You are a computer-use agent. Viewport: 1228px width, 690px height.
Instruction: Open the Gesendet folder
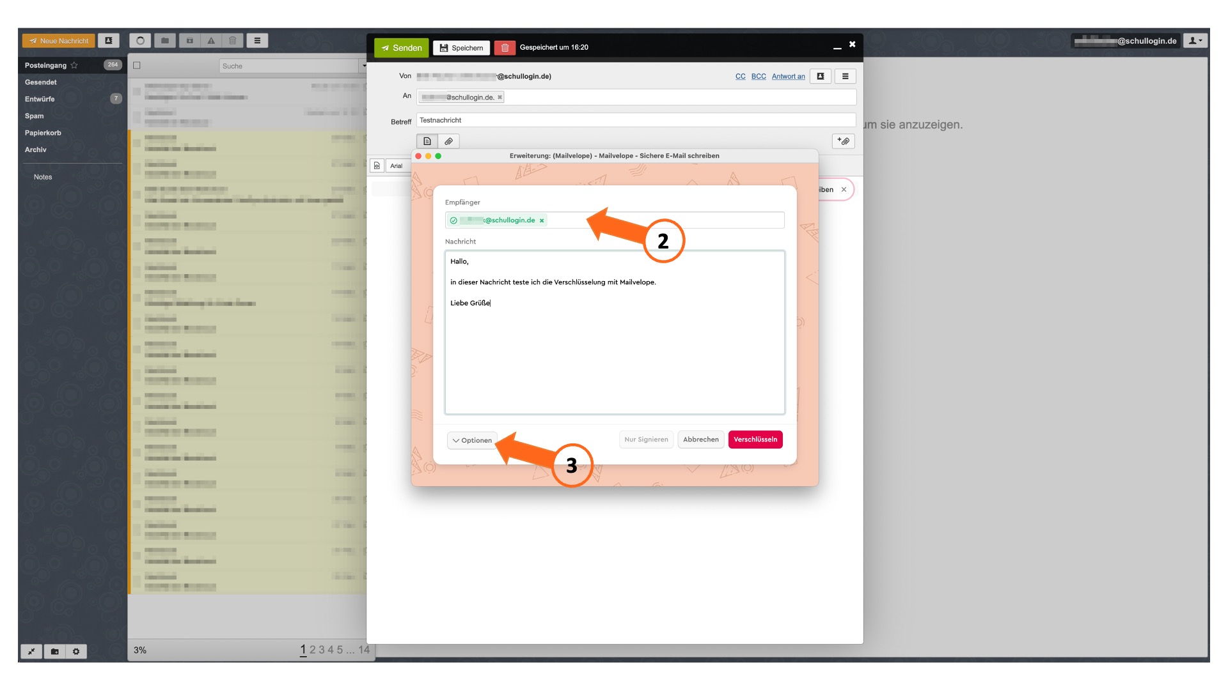coord(40,82)
